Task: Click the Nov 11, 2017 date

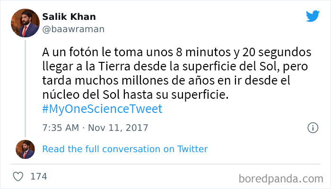Action: 116,128
